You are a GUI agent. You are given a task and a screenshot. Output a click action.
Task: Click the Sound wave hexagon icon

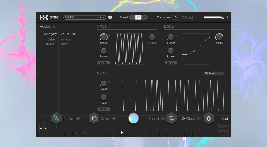(171, 118)
